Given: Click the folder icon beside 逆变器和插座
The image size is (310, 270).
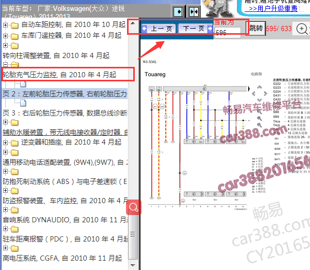Looking at the screenshot, I should (15, 143).
